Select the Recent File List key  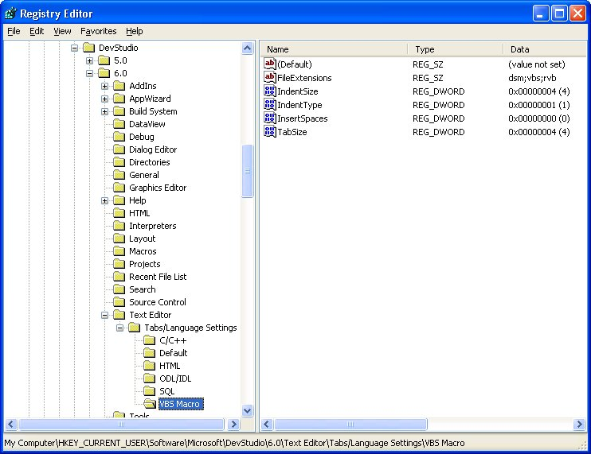coord(158,277)
